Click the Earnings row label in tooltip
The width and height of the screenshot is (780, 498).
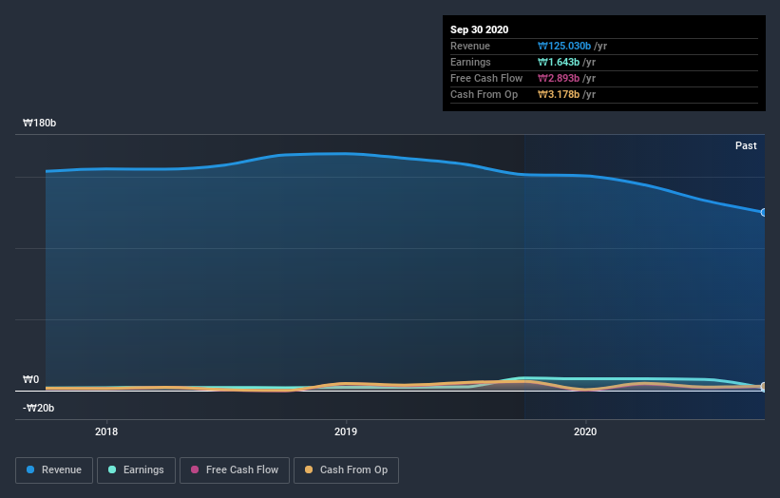tap(470, 62)
